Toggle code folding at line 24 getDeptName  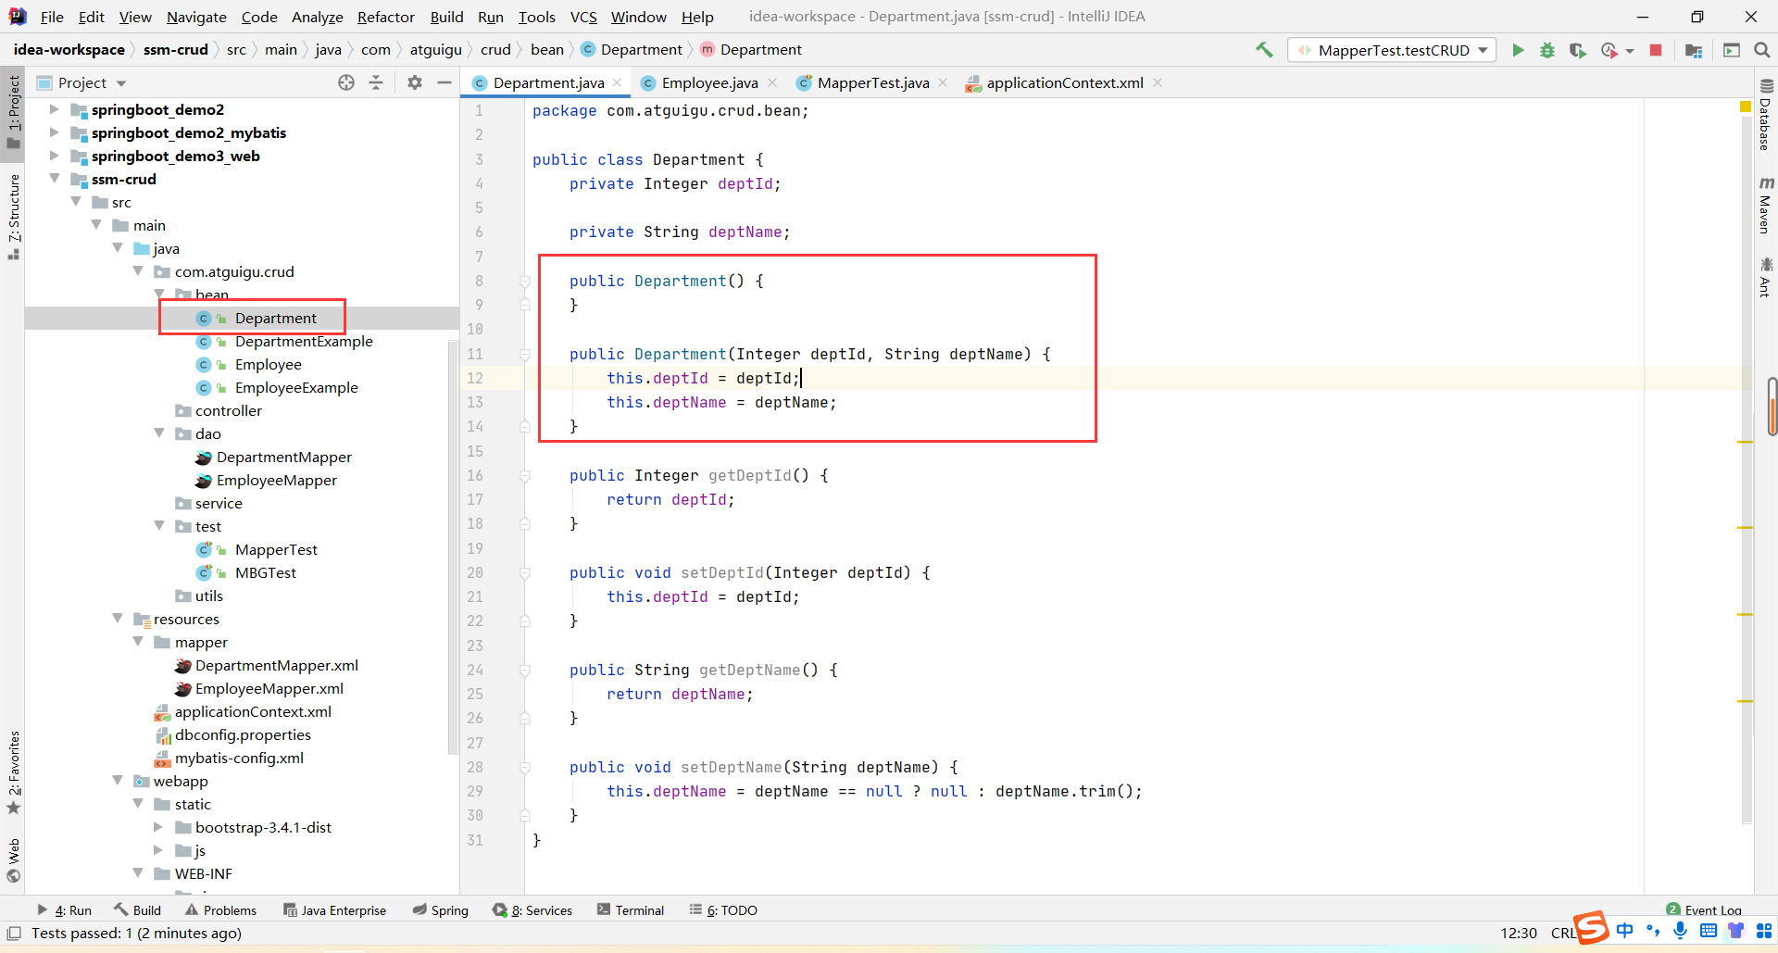coord(525,670)
